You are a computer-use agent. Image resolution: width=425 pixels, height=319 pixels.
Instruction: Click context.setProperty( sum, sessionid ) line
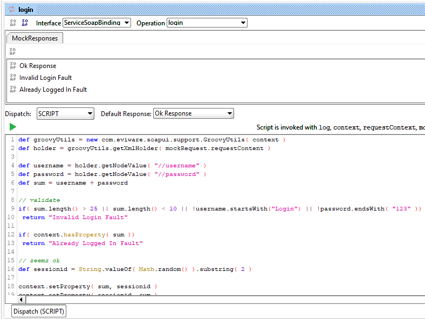pyautogui.click(x=87, y=287)
